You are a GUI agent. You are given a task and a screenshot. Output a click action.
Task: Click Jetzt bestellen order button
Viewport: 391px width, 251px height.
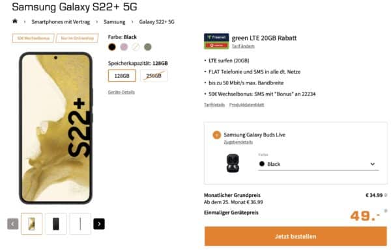click(x=295, y=236)
